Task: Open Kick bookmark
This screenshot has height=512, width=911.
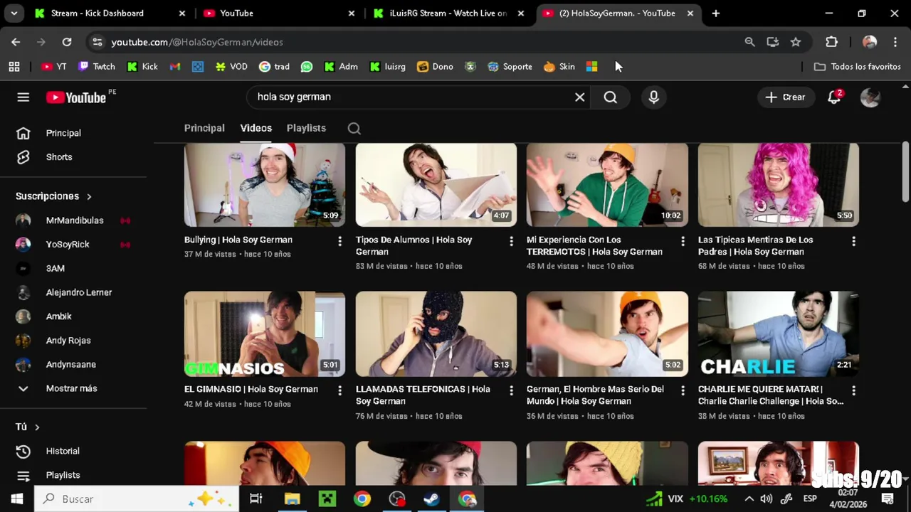Action: (x=142, y=66)
